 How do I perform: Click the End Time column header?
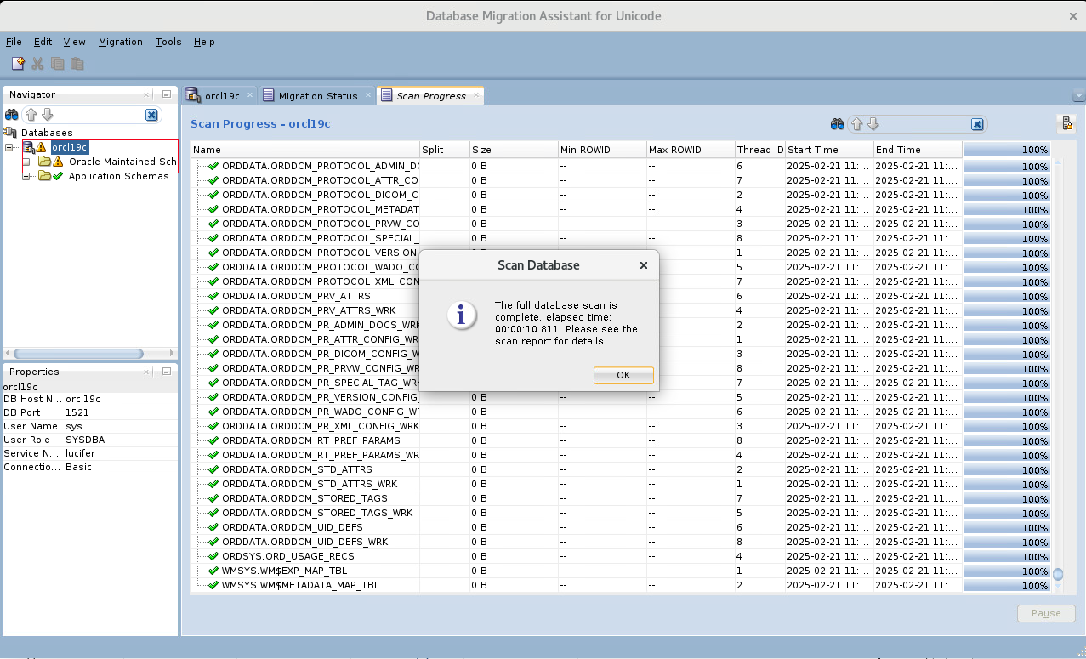pos(918,150)
